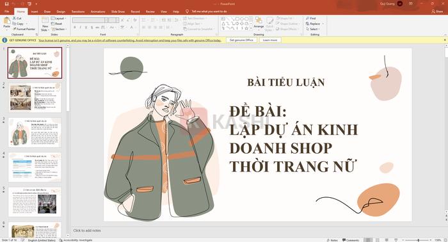The height and width of the screenshot is (242, 448).
Task: Toggle Italic formatting
Action: click(80, 28)
